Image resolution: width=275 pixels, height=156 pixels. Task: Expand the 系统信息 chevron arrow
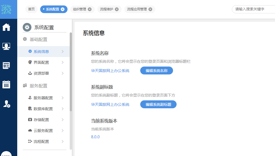(63, 52)
